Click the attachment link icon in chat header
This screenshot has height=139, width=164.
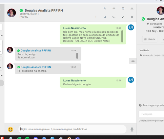coord(114,9)
